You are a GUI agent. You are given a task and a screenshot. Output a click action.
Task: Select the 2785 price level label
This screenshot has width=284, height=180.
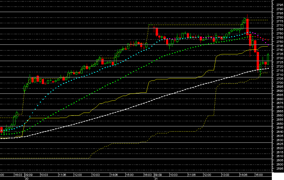pos(280,13)
